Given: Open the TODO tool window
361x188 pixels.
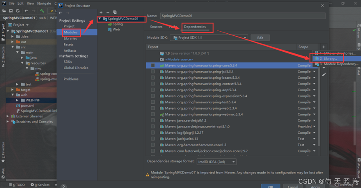Looking at the screenshot, I should (x=17, y=185).
